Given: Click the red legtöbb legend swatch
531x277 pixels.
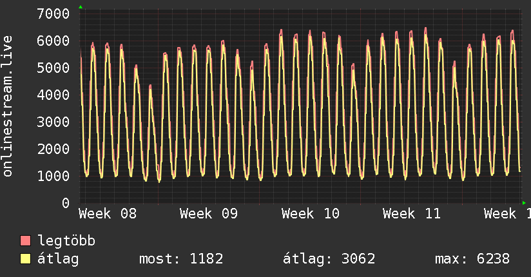Looking at the screenshot, I should [x=26, y=241].
